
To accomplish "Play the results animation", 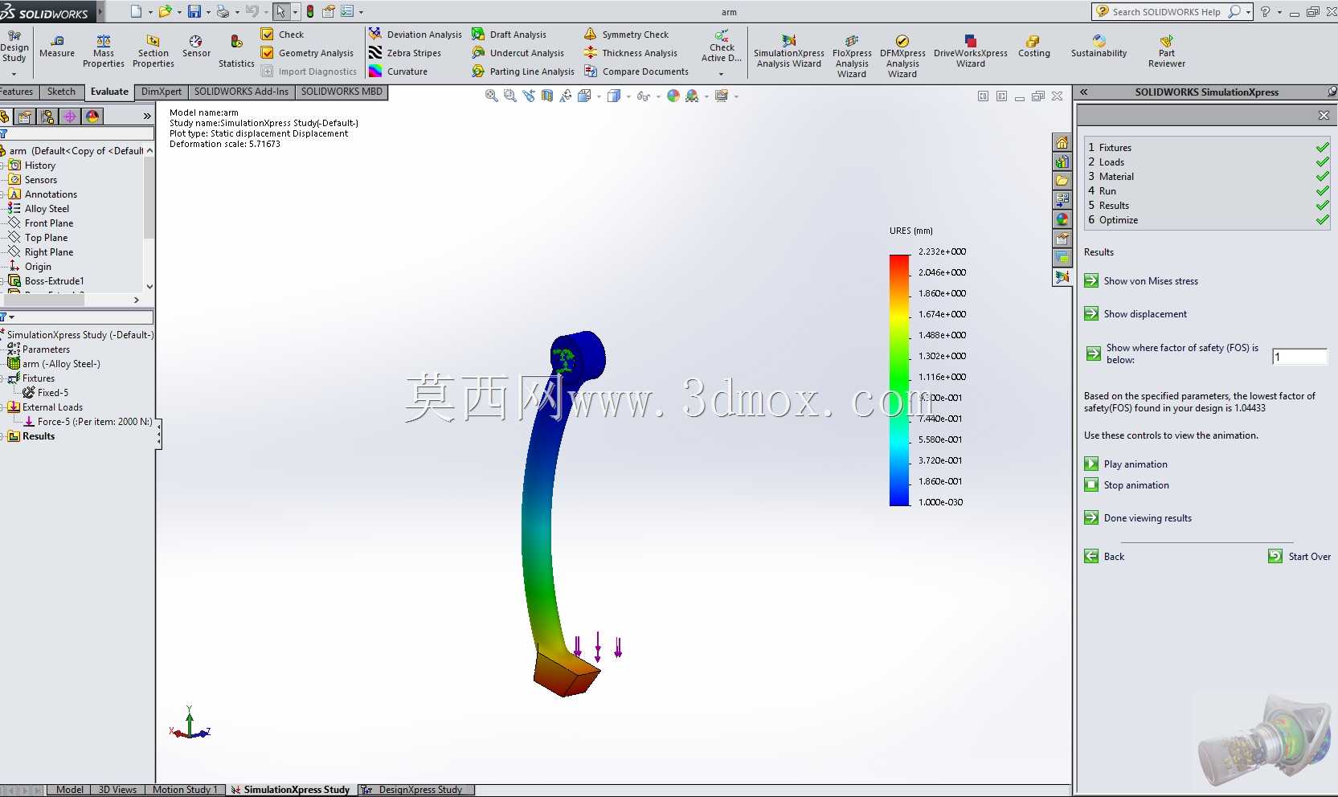I will point(1126,464).
